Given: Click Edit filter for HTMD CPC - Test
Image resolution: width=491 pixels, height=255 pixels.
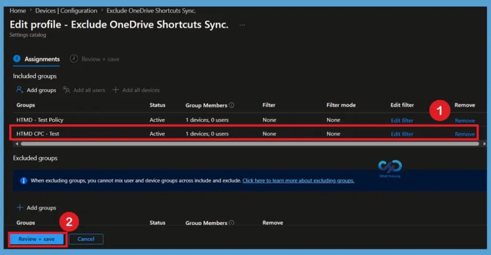Looking at the screenshot, I should tap(402, 134).
